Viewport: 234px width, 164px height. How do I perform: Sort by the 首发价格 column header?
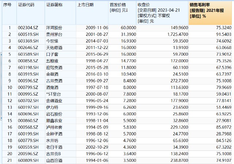122,13
